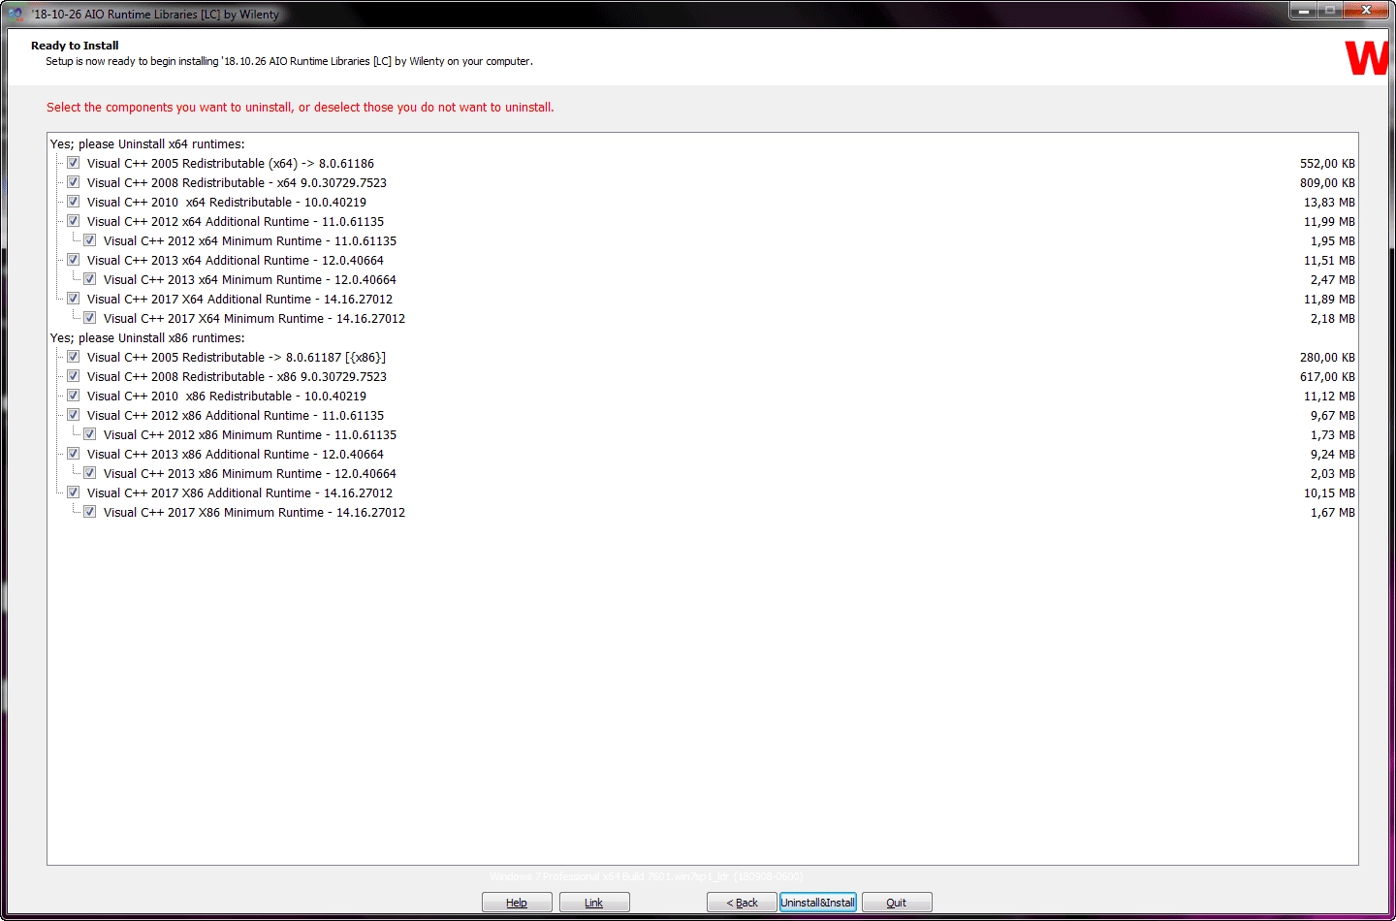Screen dimensions: 1396x921
Task: Toggle Visual C++ 2013 x64 Minimum Runtime checkbox
Action: click(x=90, y=279)
